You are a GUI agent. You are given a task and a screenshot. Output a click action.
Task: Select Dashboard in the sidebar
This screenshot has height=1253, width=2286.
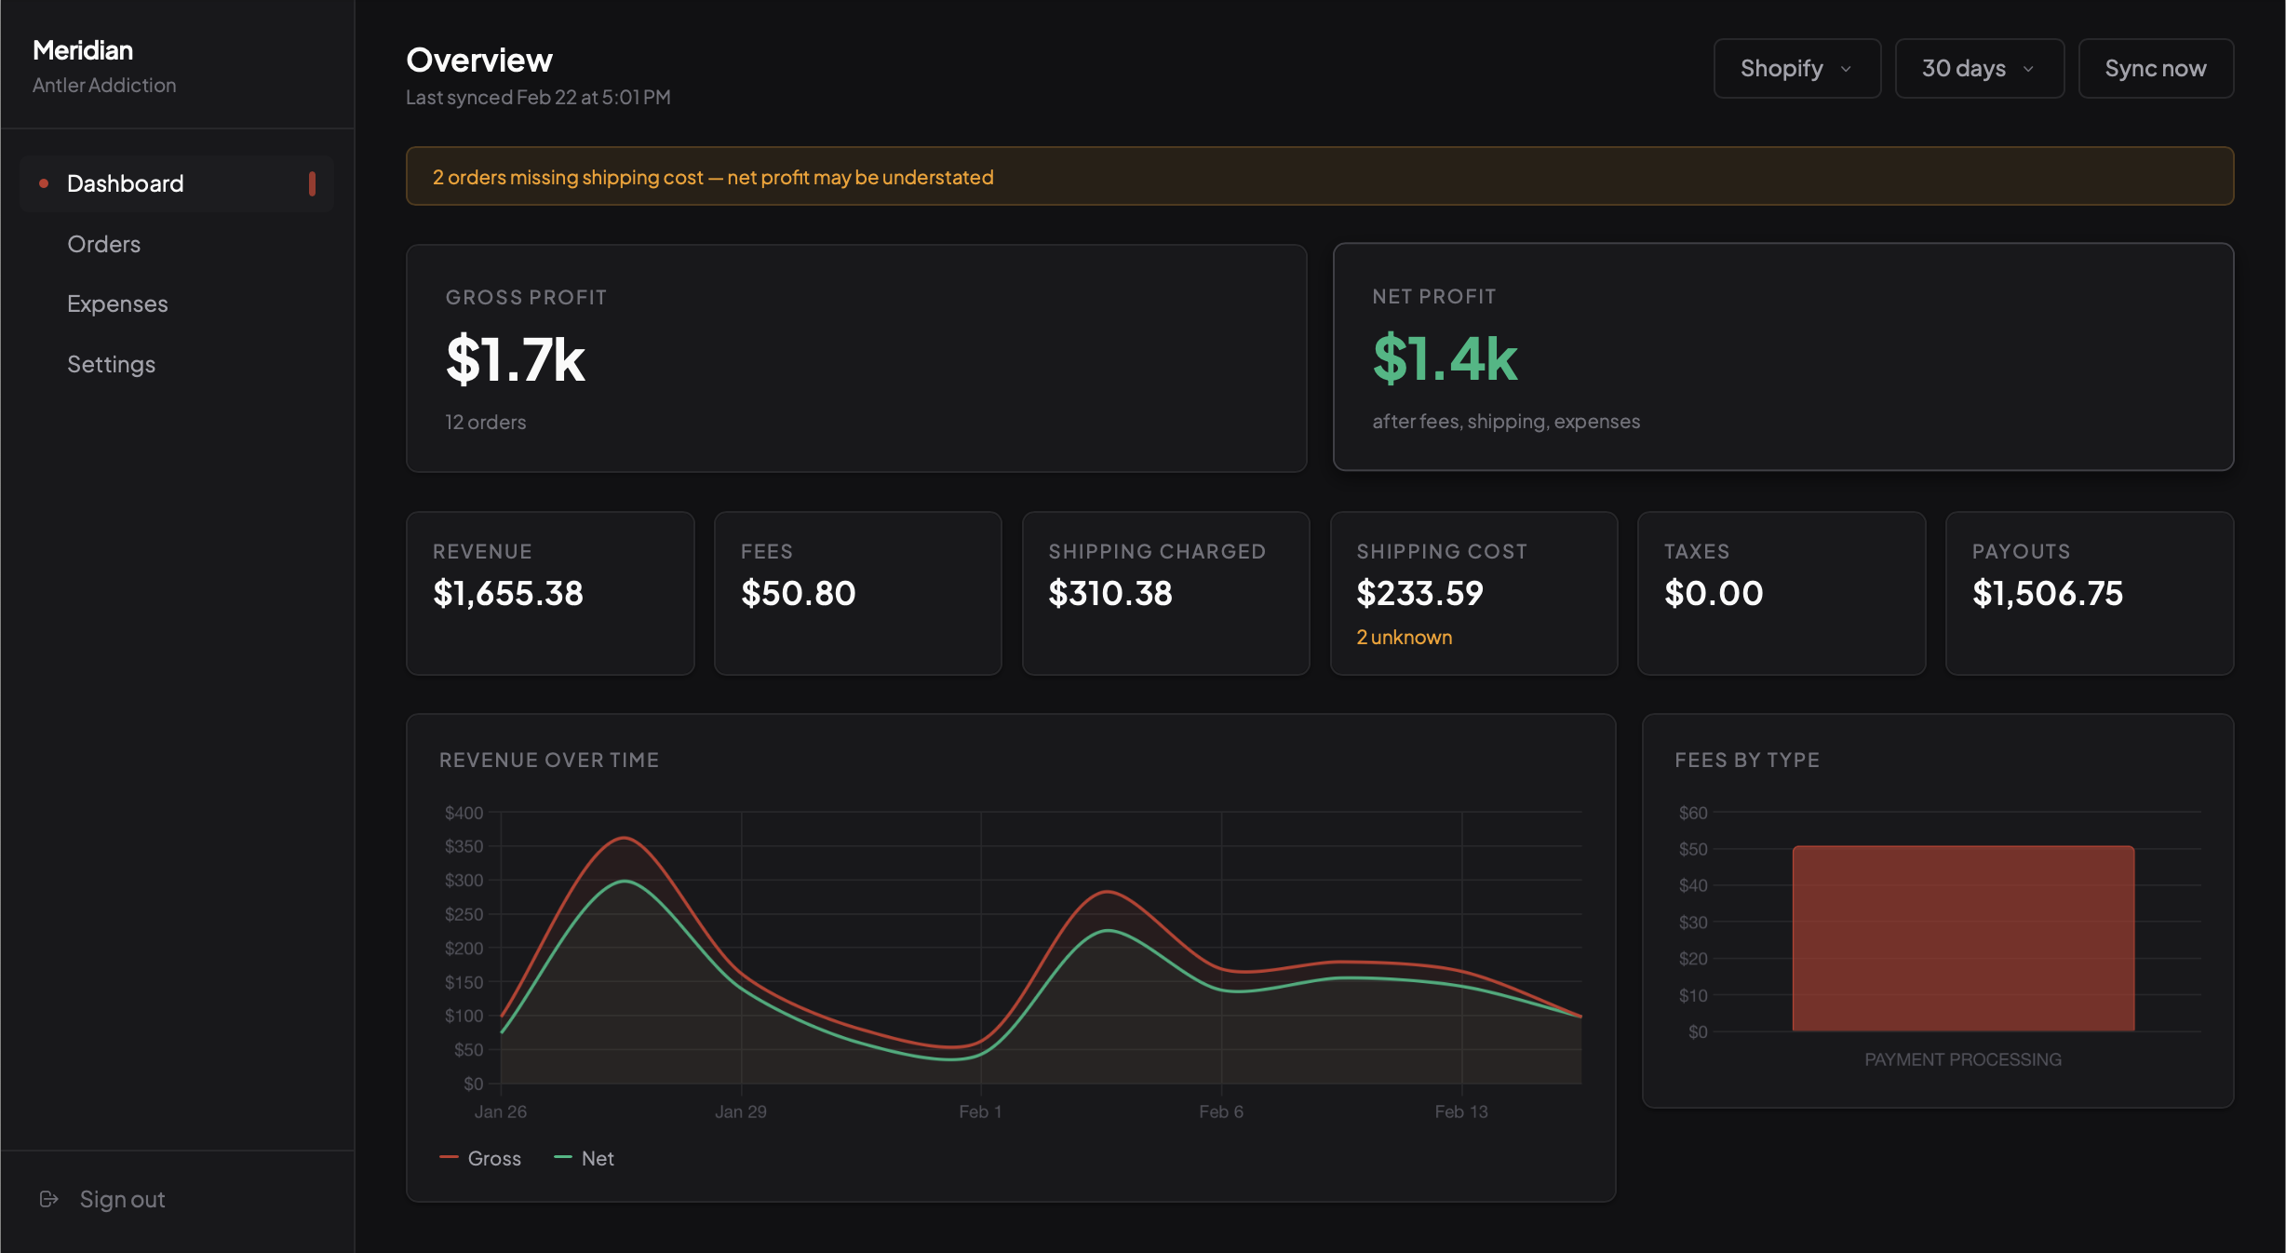[x=126, y=183]
